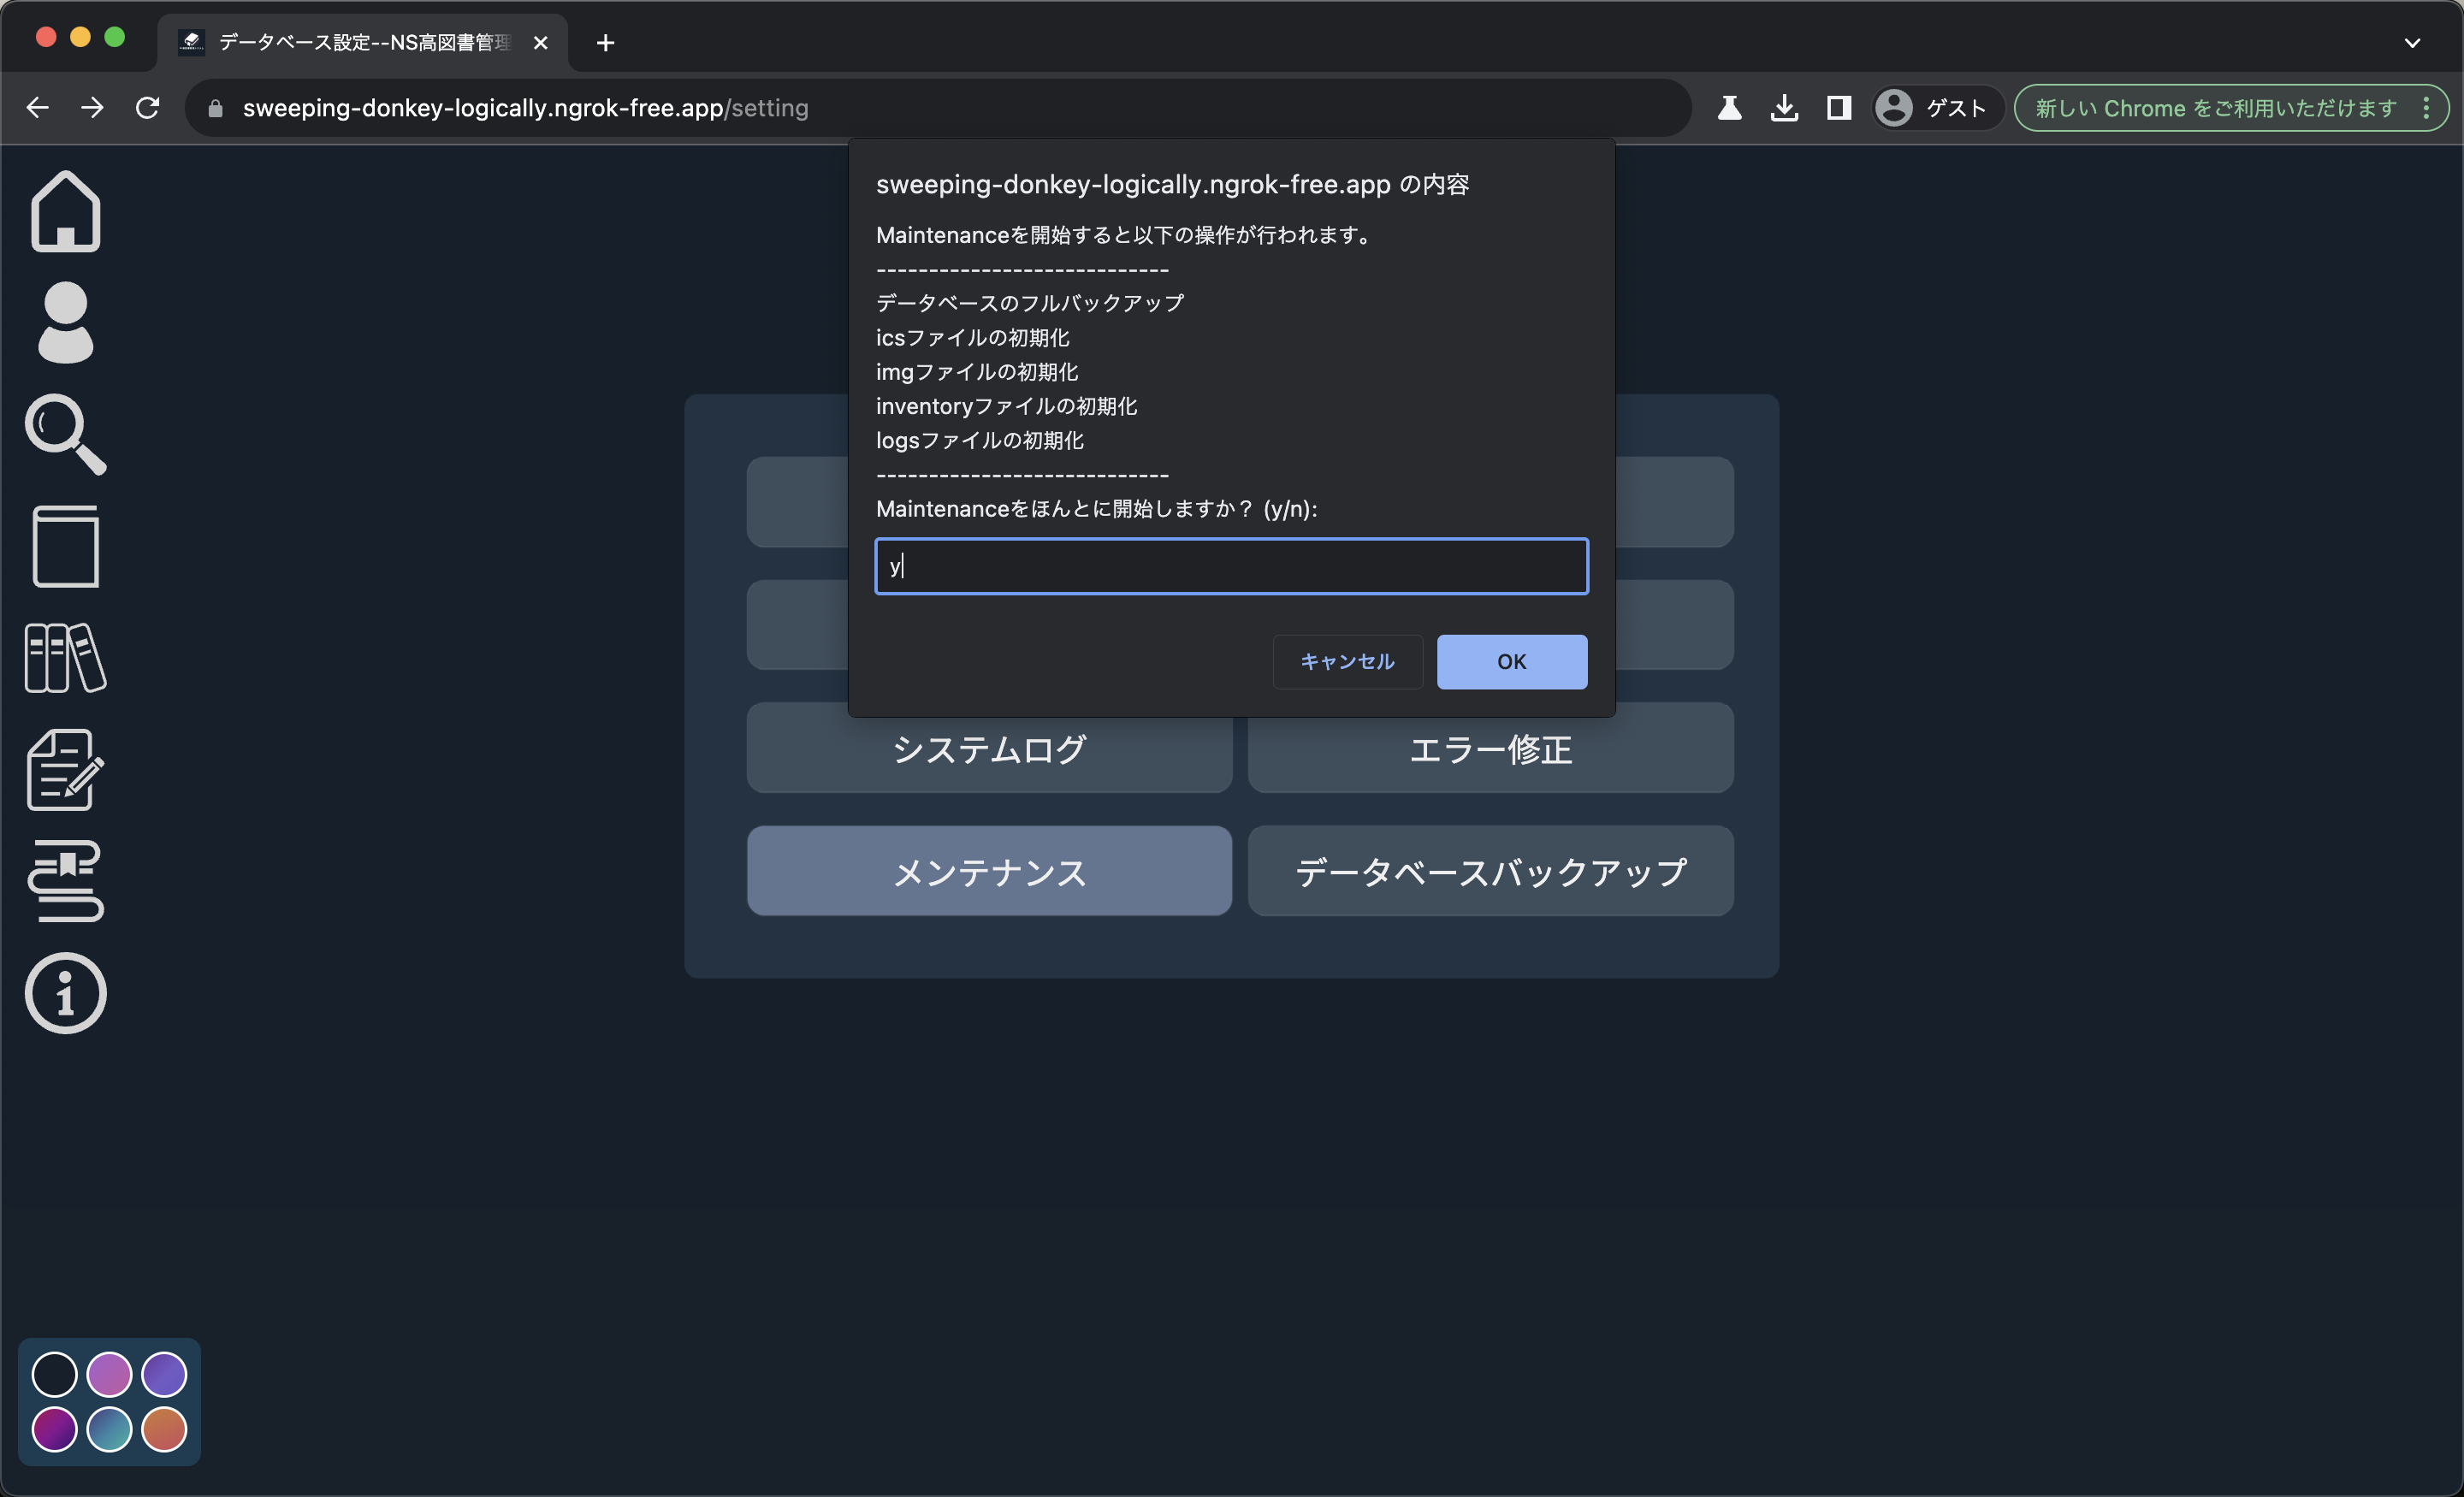Open the home icon in sidebar

pyautogui.click(x=66, y=211)
